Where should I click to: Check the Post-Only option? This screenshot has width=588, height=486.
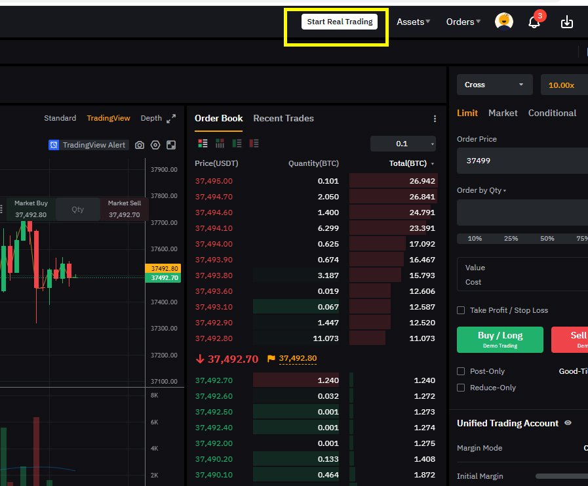click(x=461, y=371)
